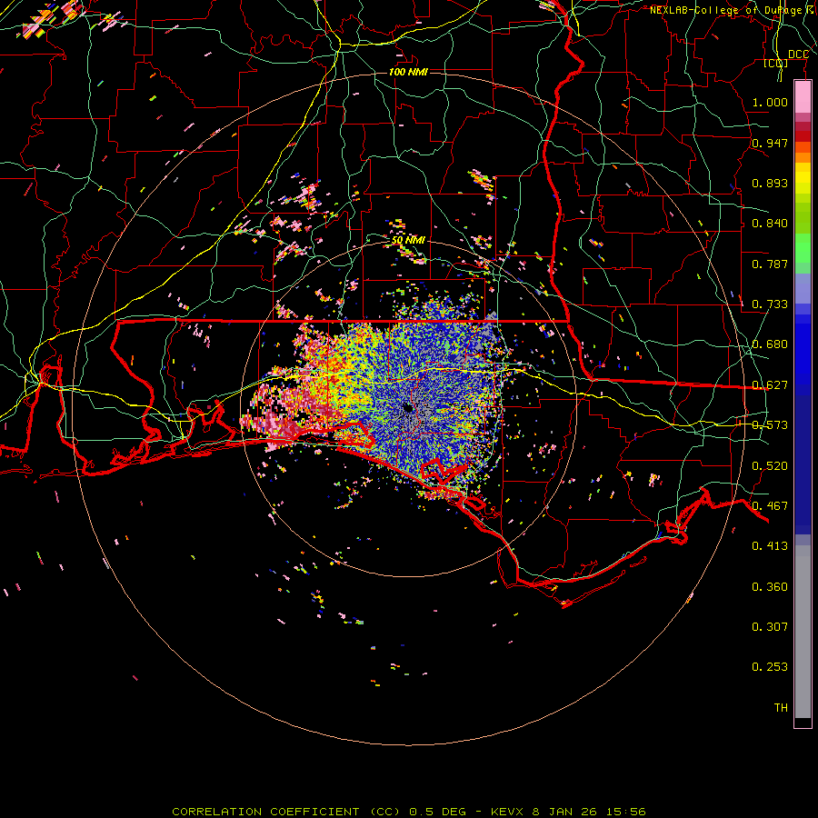Click the 0.413 scale value
The height and width of the screenshot is (818, 818).
(x=770, y=546)
